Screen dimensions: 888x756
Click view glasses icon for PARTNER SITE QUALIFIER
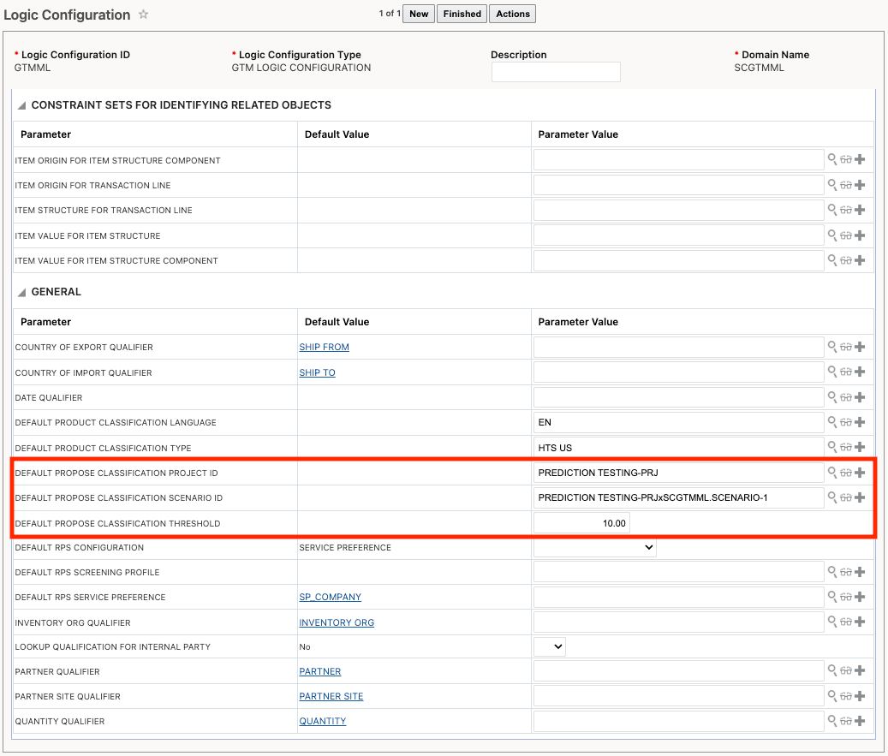point(846,696)
